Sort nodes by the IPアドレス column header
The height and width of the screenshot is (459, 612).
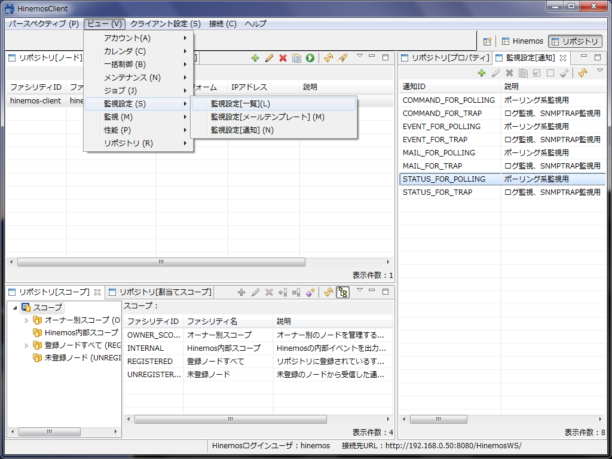click(x=264, y=87)
